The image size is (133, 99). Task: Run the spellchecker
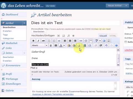(x=96, y=41)
